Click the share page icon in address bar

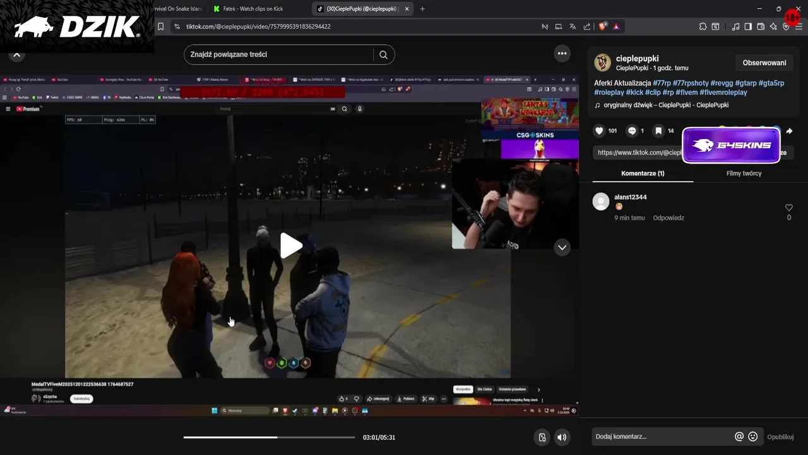coord(587,27)
